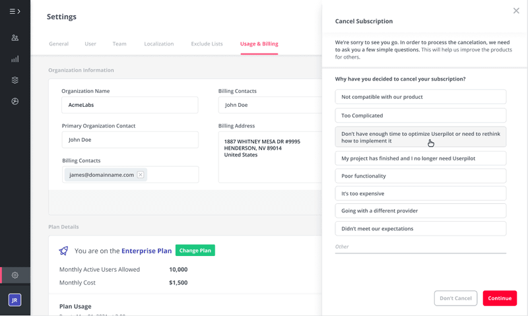This screenshot has width=528, height=316.
Task: Choose 'Going with a different provider'
Action: pos(420,211)
